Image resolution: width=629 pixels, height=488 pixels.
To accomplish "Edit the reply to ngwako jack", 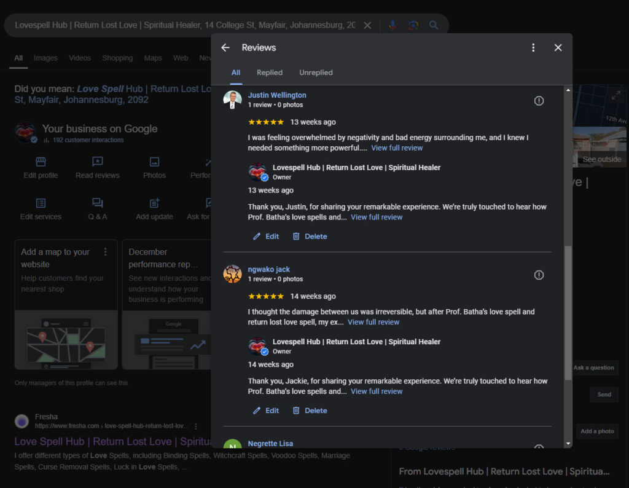I will [266, 411].
